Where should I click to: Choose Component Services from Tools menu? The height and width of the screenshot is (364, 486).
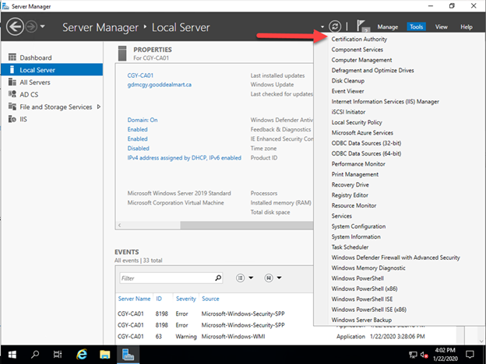pyautogui.click(x=357, y=50)
